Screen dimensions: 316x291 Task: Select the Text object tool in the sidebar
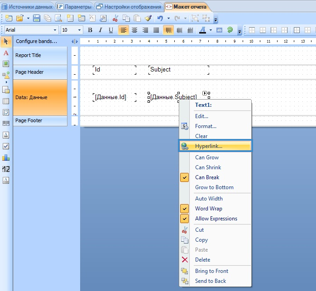tap(6, 53)
